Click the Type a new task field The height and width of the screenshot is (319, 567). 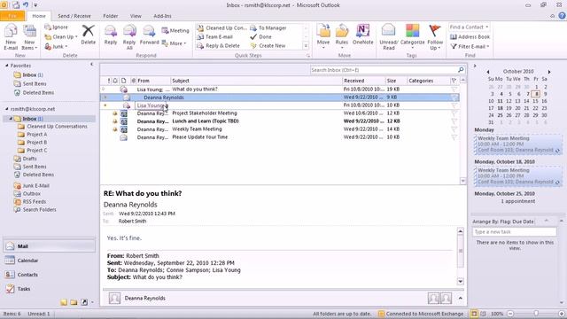point(514,232)
